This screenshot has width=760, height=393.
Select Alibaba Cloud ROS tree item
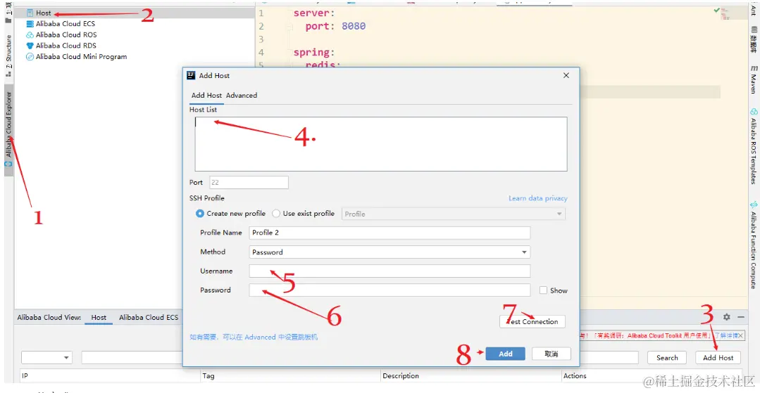pyautogui.click(x=61, y=35)
